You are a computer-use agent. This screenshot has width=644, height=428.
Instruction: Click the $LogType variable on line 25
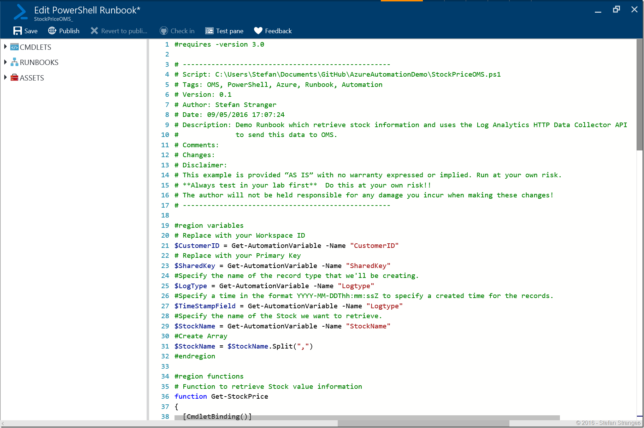[191, 286]
